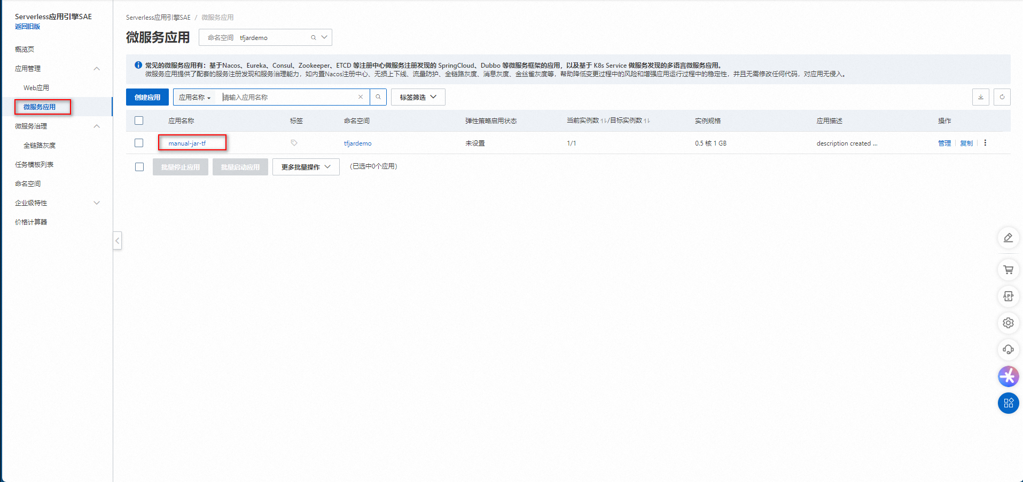
Task: Select 微服务应用 in the sidebar
Action: coord(40,107)
